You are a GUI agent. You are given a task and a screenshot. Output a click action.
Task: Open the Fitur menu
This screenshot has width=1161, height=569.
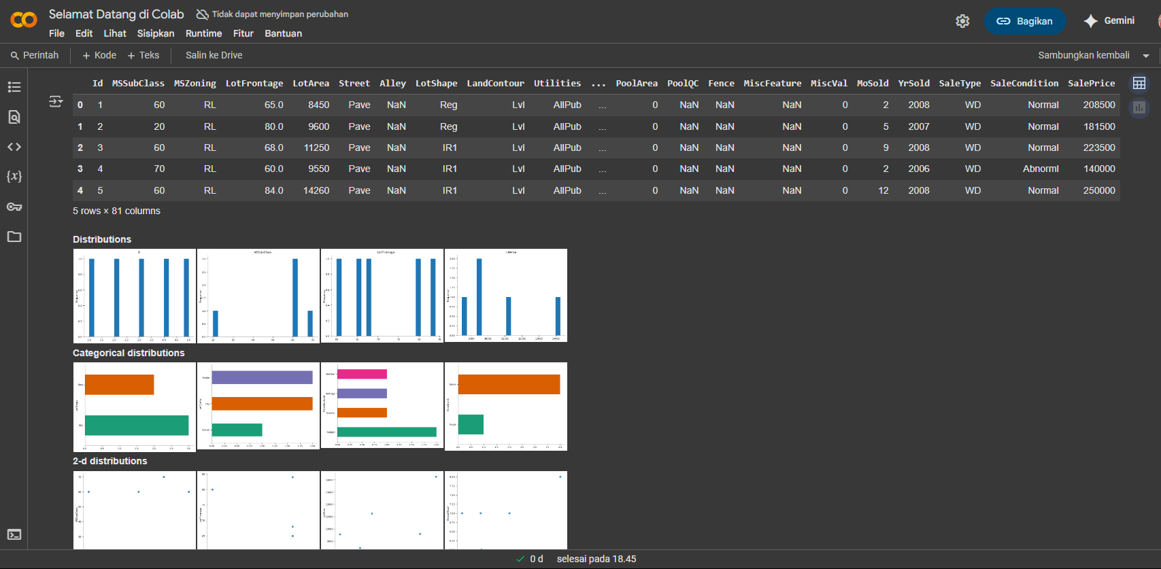tap(243, 33)
